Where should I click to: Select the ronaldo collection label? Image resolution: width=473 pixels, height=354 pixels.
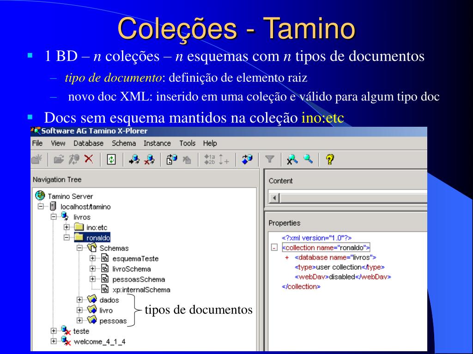[98, 238]
